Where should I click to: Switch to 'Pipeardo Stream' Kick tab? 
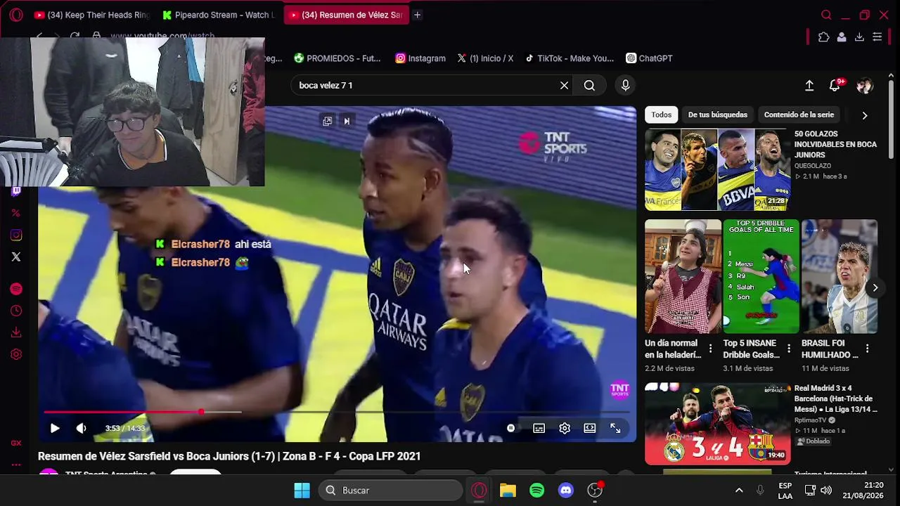point(218,15)
